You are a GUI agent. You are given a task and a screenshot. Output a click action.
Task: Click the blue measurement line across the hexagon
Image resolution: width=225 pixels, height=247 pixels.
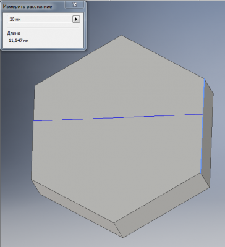[x=118, y=117]
